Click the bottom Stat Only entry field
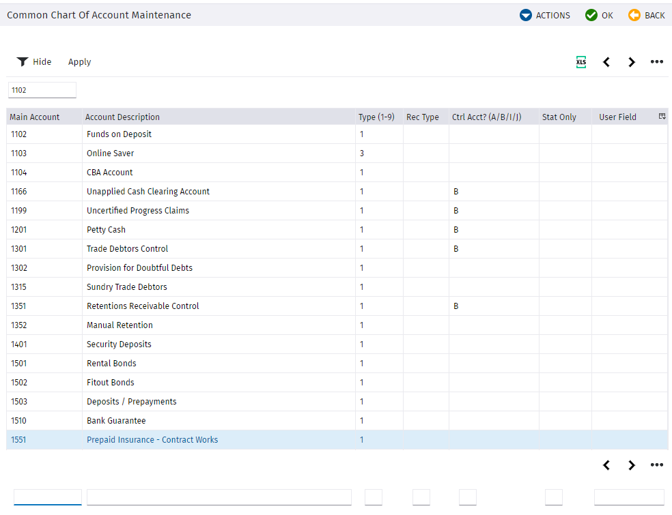672x515 pixels. pos(554,497)
